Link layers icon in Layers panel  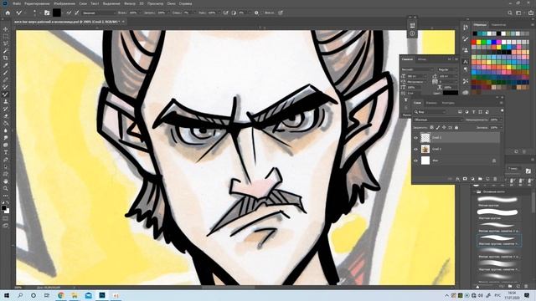point(450,179)
